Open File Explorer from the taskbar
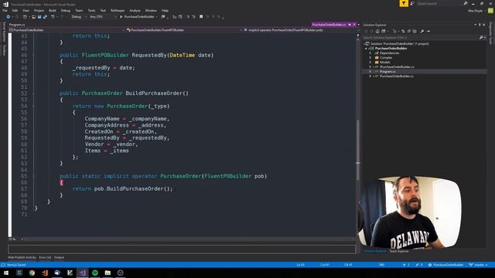Screen dimensions: 495x278 pyautogui.click(x=108, y=273)
